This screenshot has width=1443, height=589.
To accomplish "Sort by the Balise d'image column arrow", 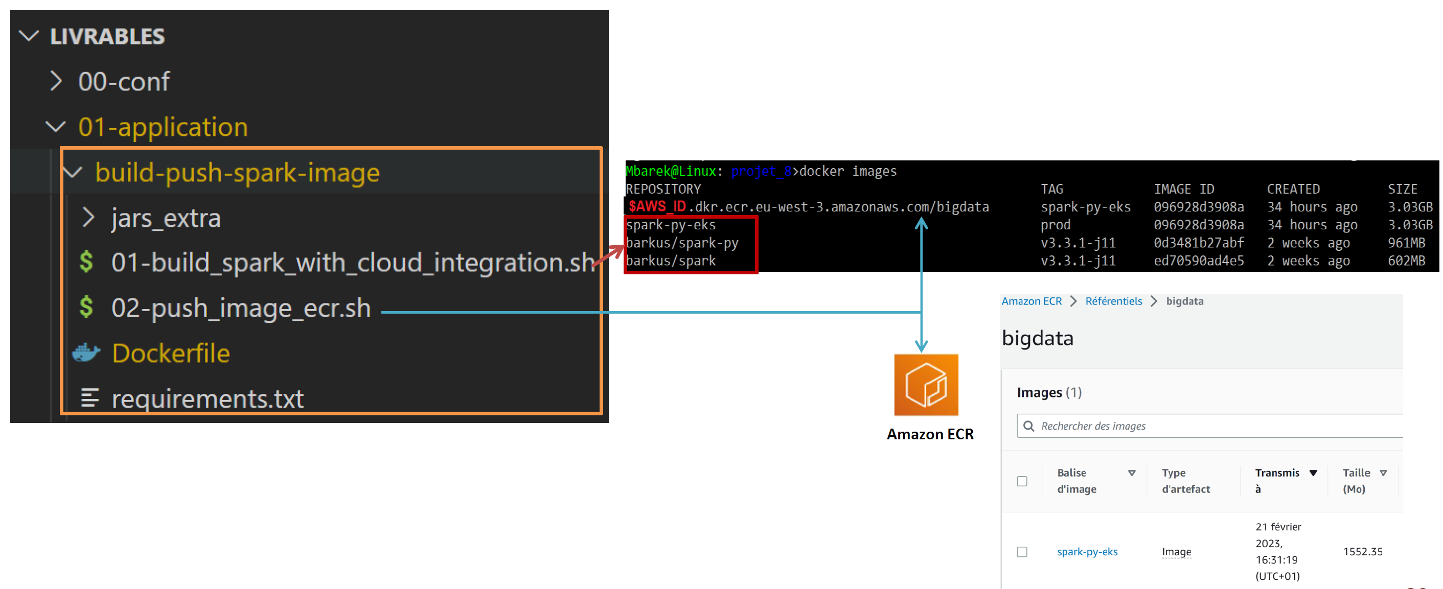I will click(1133, 472).
